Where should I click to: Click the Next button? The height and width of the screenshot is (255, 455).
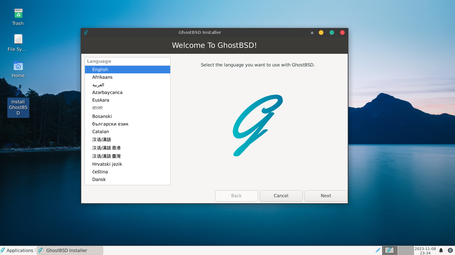point(326,196)
